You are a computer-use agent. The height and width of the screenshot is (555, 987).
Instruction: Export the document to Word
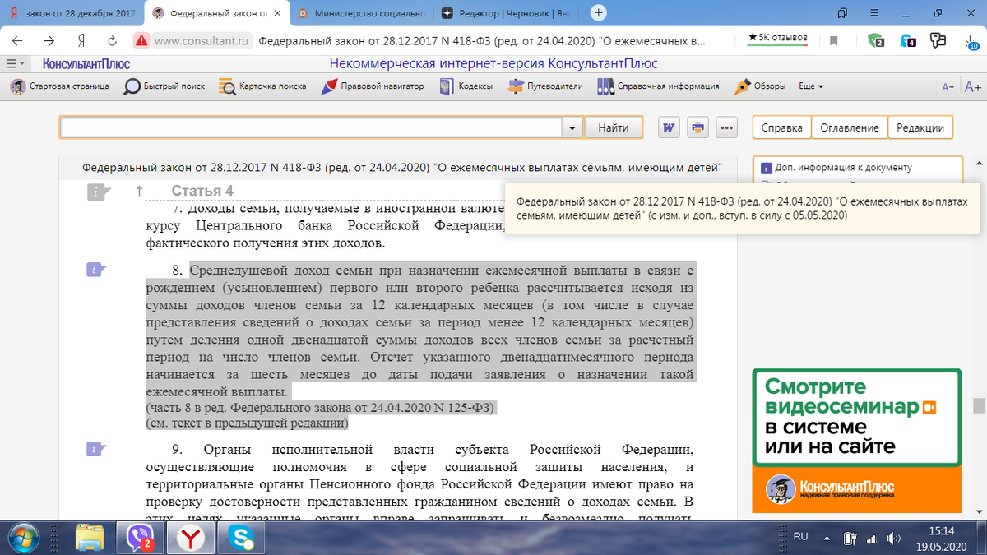click(668, 127)
